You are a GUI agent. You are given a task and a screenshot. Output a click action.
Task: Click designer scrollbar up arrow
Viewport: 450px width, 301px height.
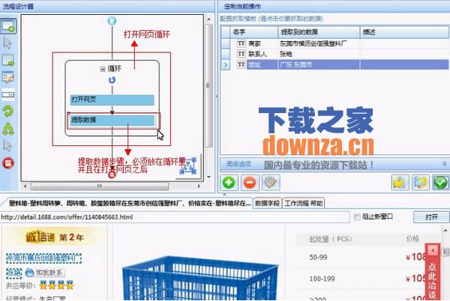pos(208,19)
